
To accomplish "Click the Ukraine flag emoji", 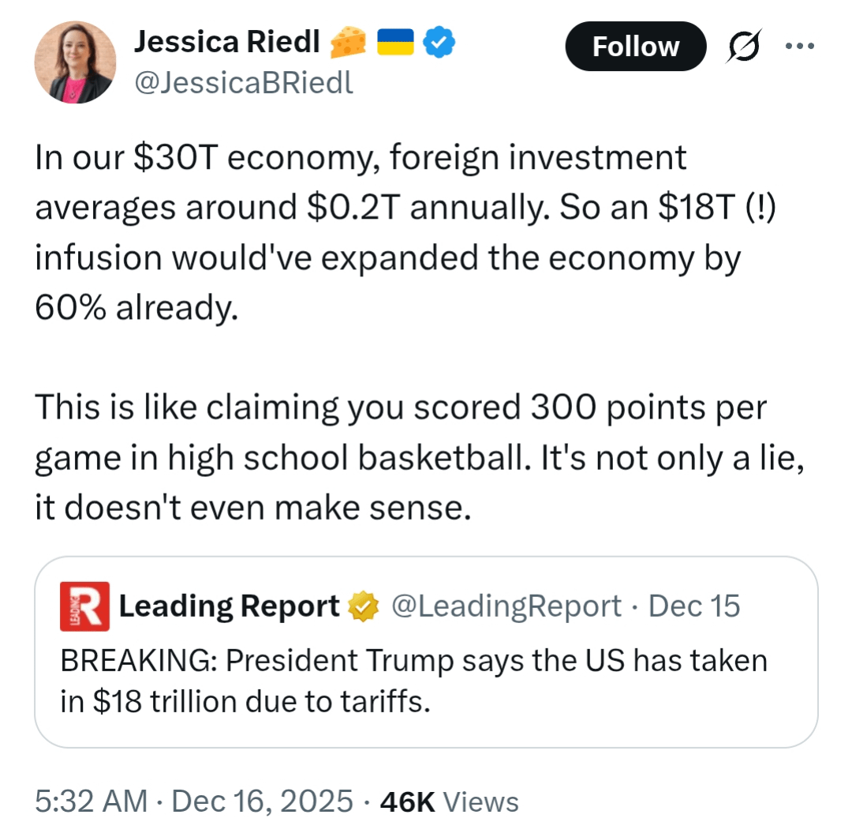I will point(397,43).
